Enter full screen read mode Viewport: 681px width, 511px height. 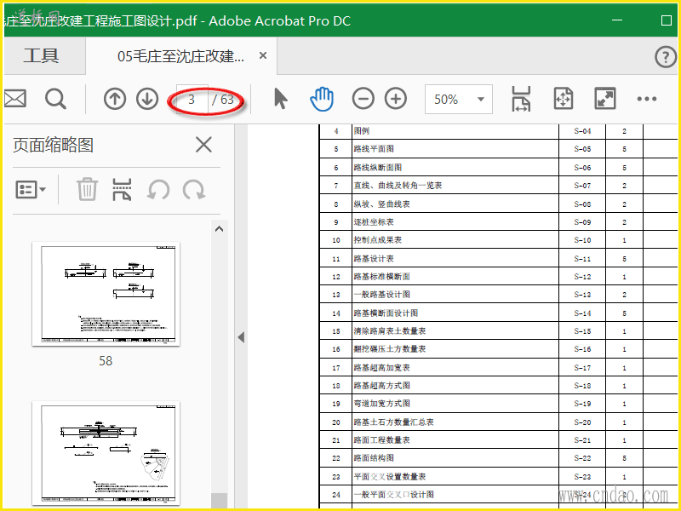point(605,99)
